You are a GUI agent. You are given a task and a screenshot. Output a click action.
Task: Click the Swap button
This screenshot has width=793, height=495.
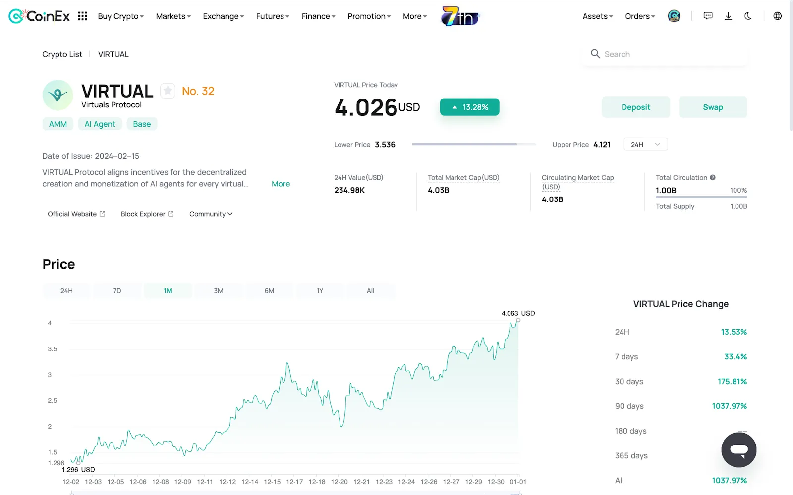[x=713, y=107]
